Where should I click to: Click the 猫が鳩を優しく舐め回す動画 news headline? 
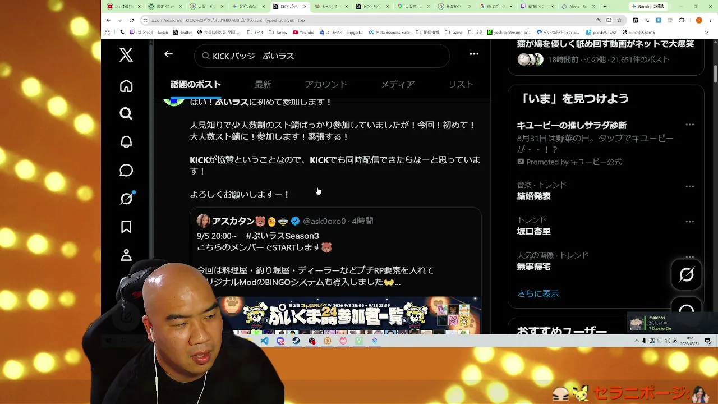coord(606,44)
